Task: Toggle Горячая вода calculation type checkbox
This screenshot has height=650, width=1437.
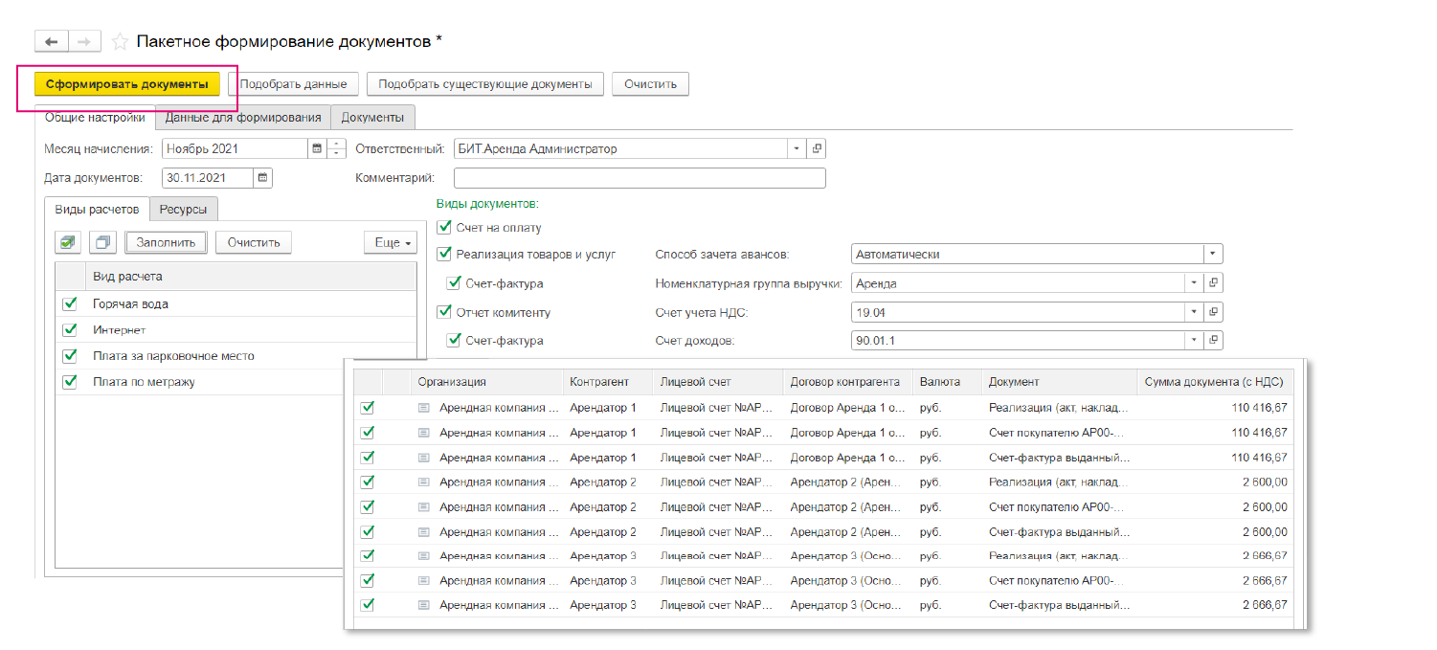Action: click(x=69, y=303)
